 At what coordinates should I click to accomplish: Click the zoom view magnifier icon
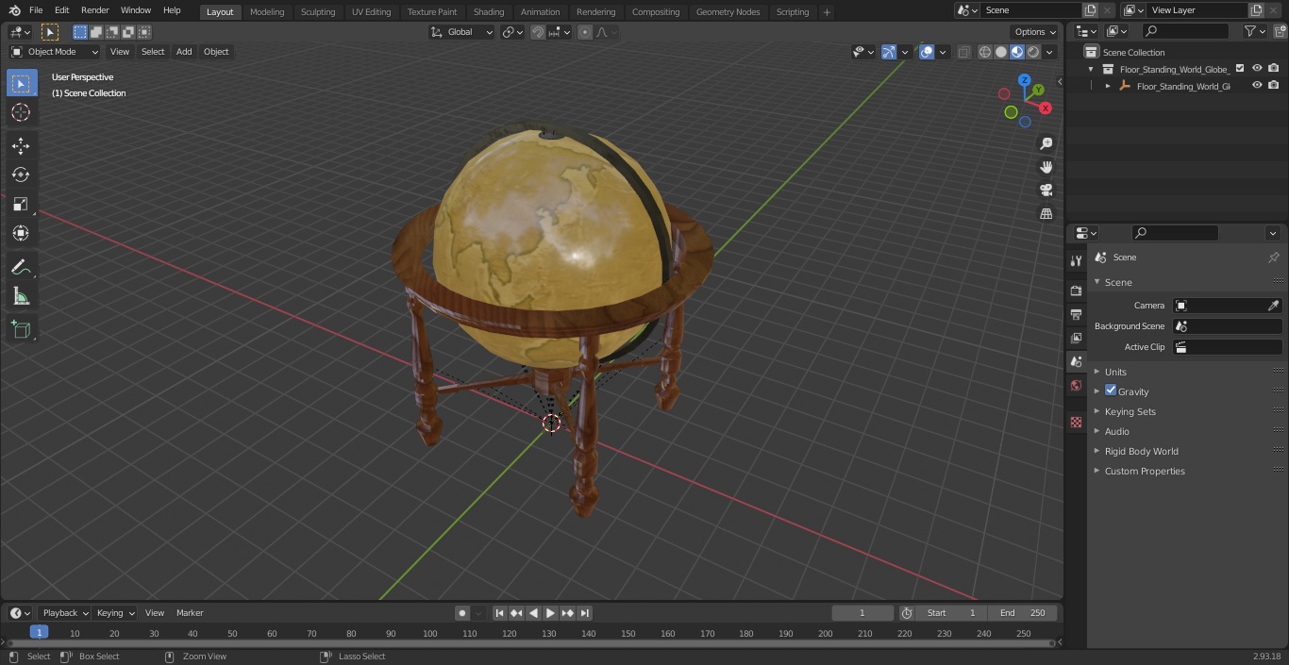point(1046,143)
